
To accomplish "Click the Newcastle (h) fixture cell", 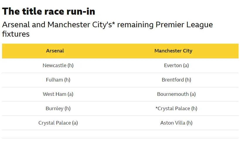I will coord(58,66).
